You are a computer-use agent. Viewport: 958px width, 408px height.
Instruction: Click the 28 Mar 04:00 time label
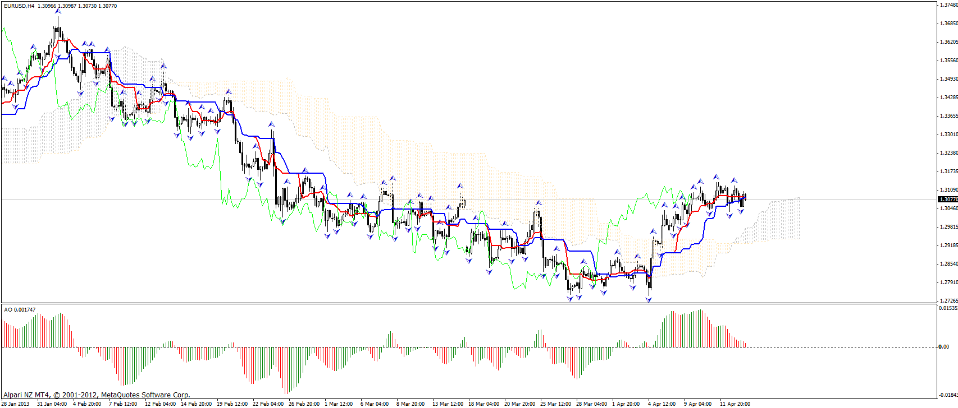pyautogui.click(x=591, y=404)
